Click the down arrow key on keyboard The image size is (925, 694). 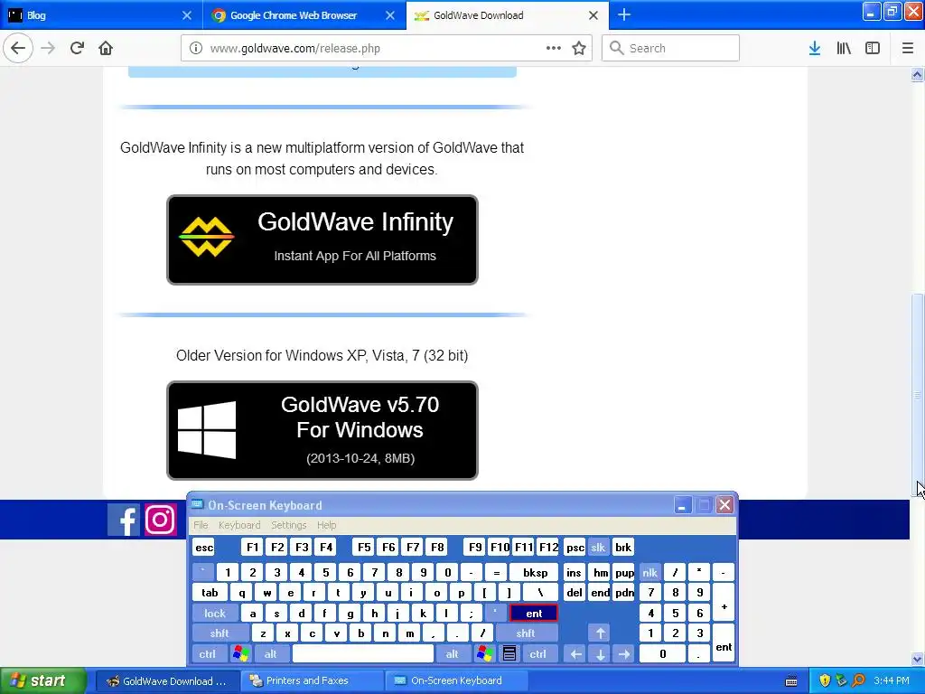[x=600, y=654]
